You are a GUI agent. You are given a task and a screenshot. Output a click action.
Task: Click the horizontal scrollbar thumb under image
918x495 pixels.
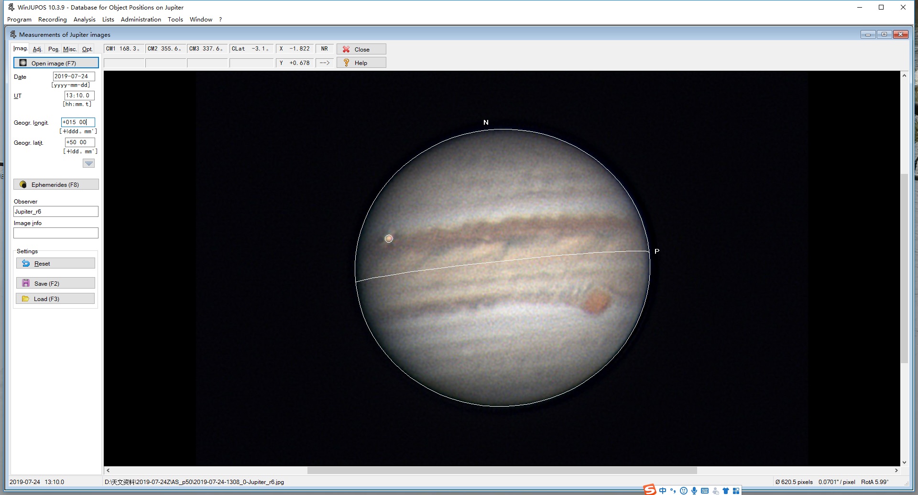click(x=502, y=470)
